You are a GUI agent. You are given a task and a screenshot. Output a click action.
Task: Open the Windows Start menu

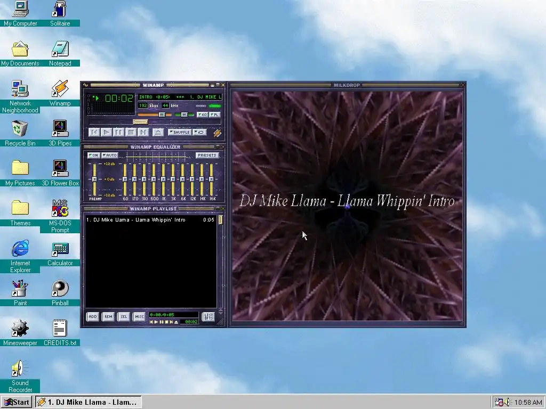tap(17, 403)
